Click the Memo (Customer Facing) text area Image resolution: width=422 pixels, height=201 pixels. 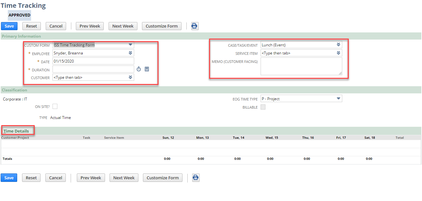tap(301, 66)
